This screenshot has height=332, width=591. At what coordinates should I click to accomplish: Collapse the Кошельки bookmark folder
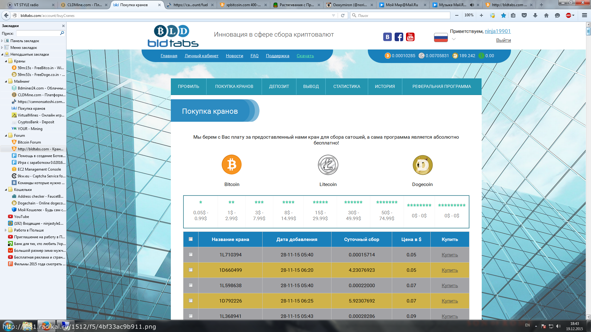tap(6, 190)
